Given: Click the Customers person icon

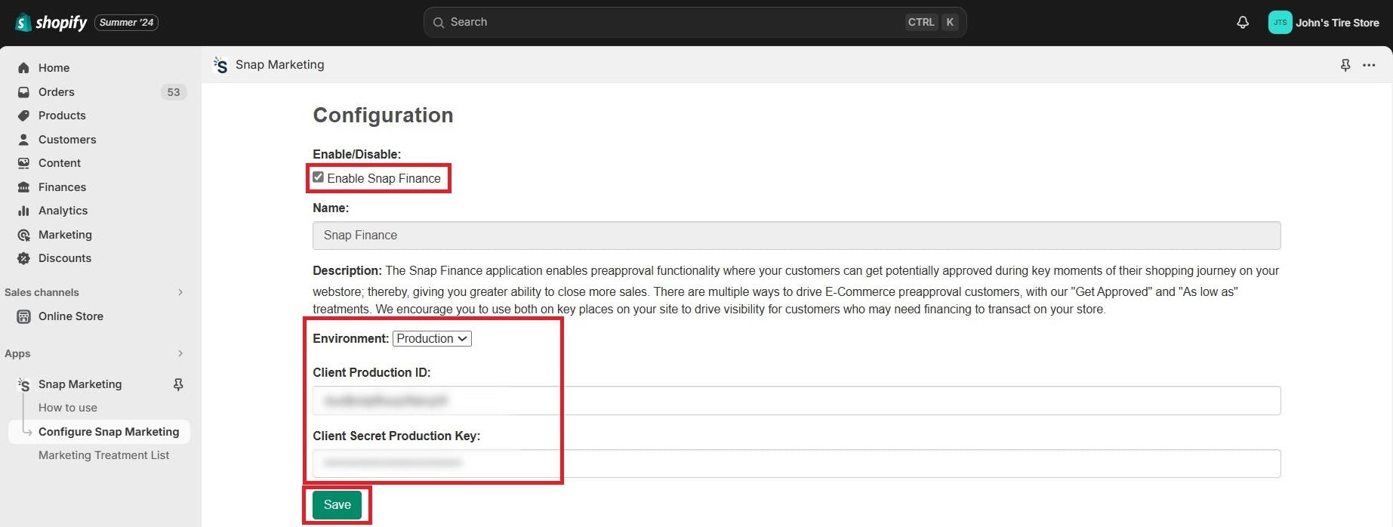Looking at the screenshot, I should [x=23, y=140].
